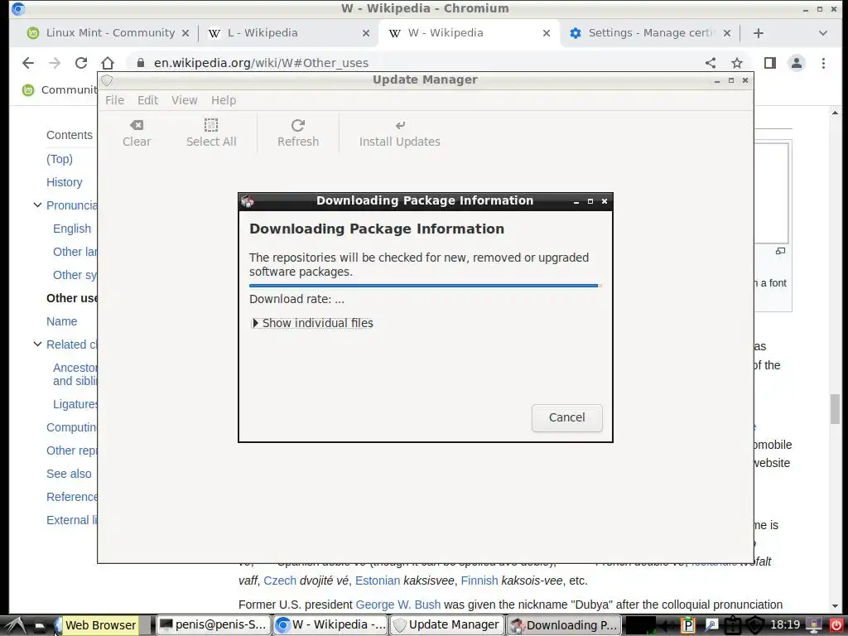Collapse the Related characters section in contents
Image resolution: width=848 pixels, height=636 pixels.
point(37,344)
